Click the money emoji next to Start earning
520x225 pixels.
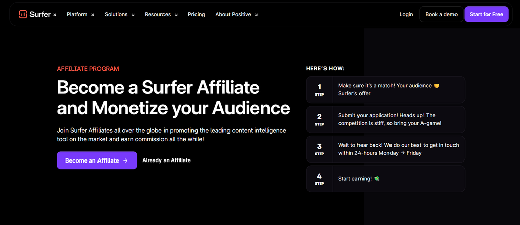tap(377, 179)
